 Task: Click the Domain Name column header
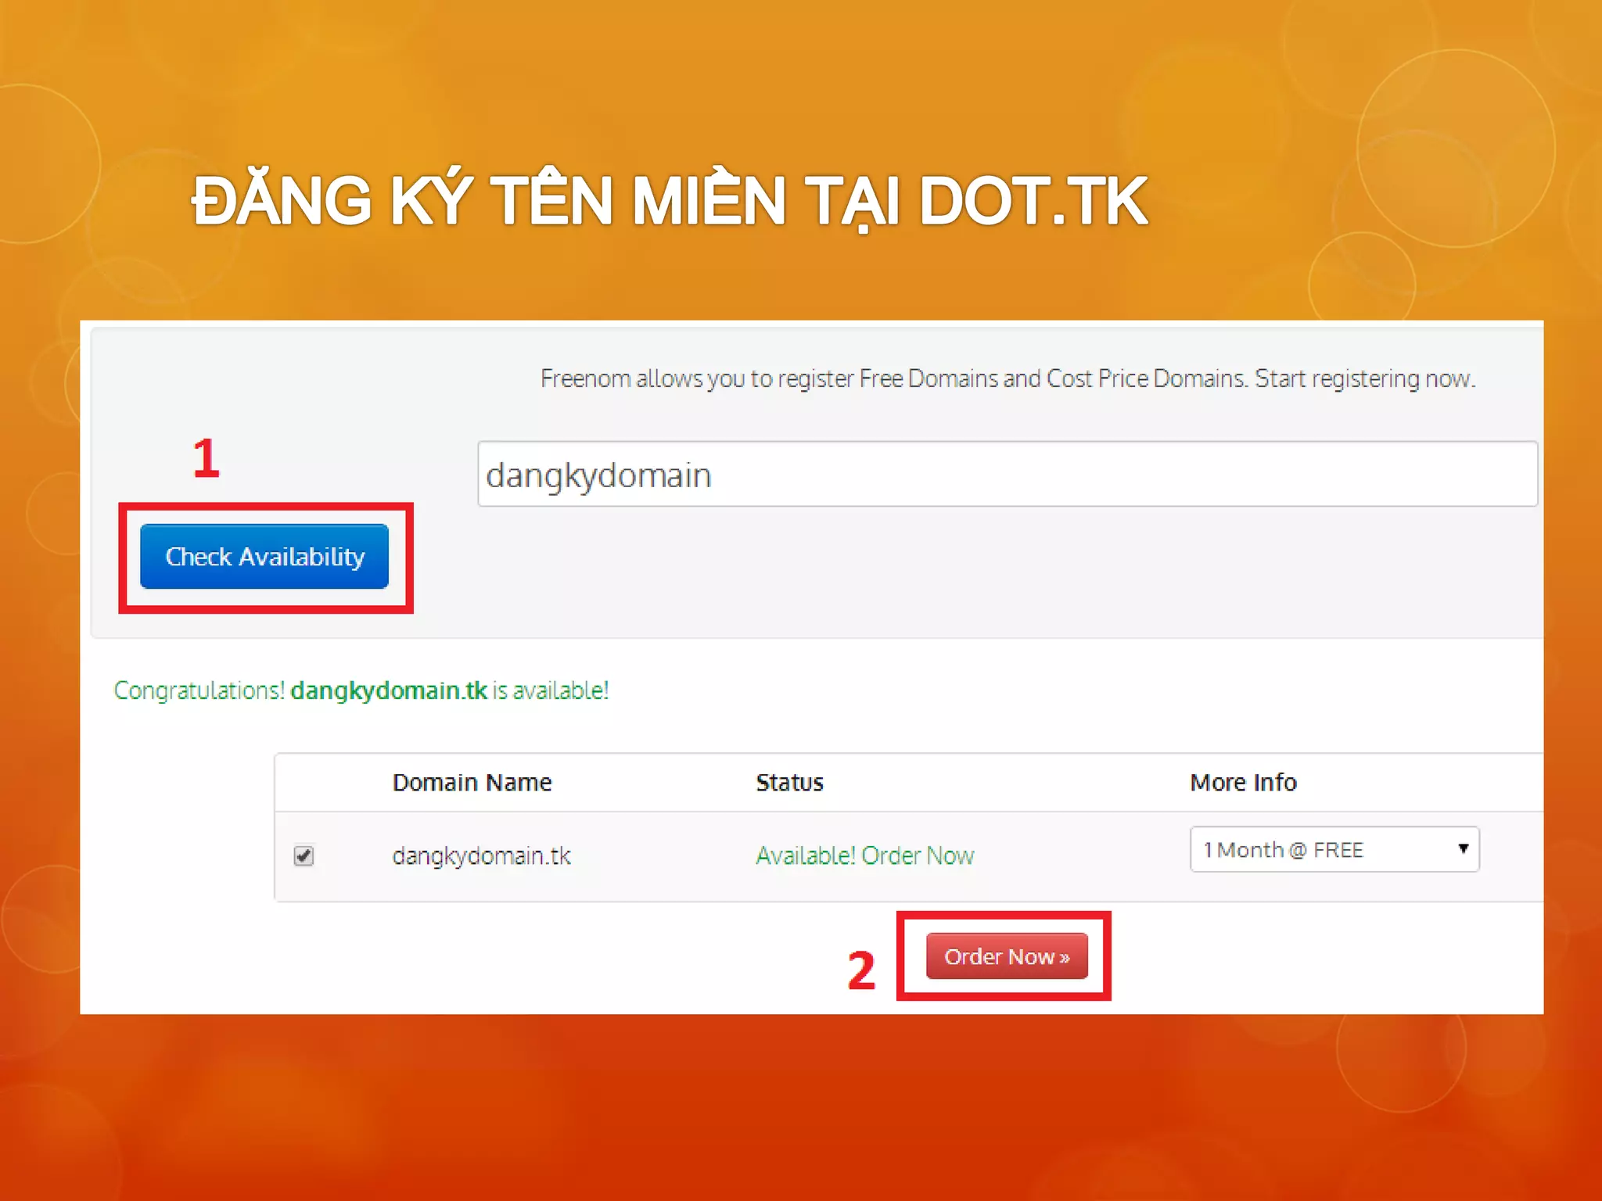point(472,783)
